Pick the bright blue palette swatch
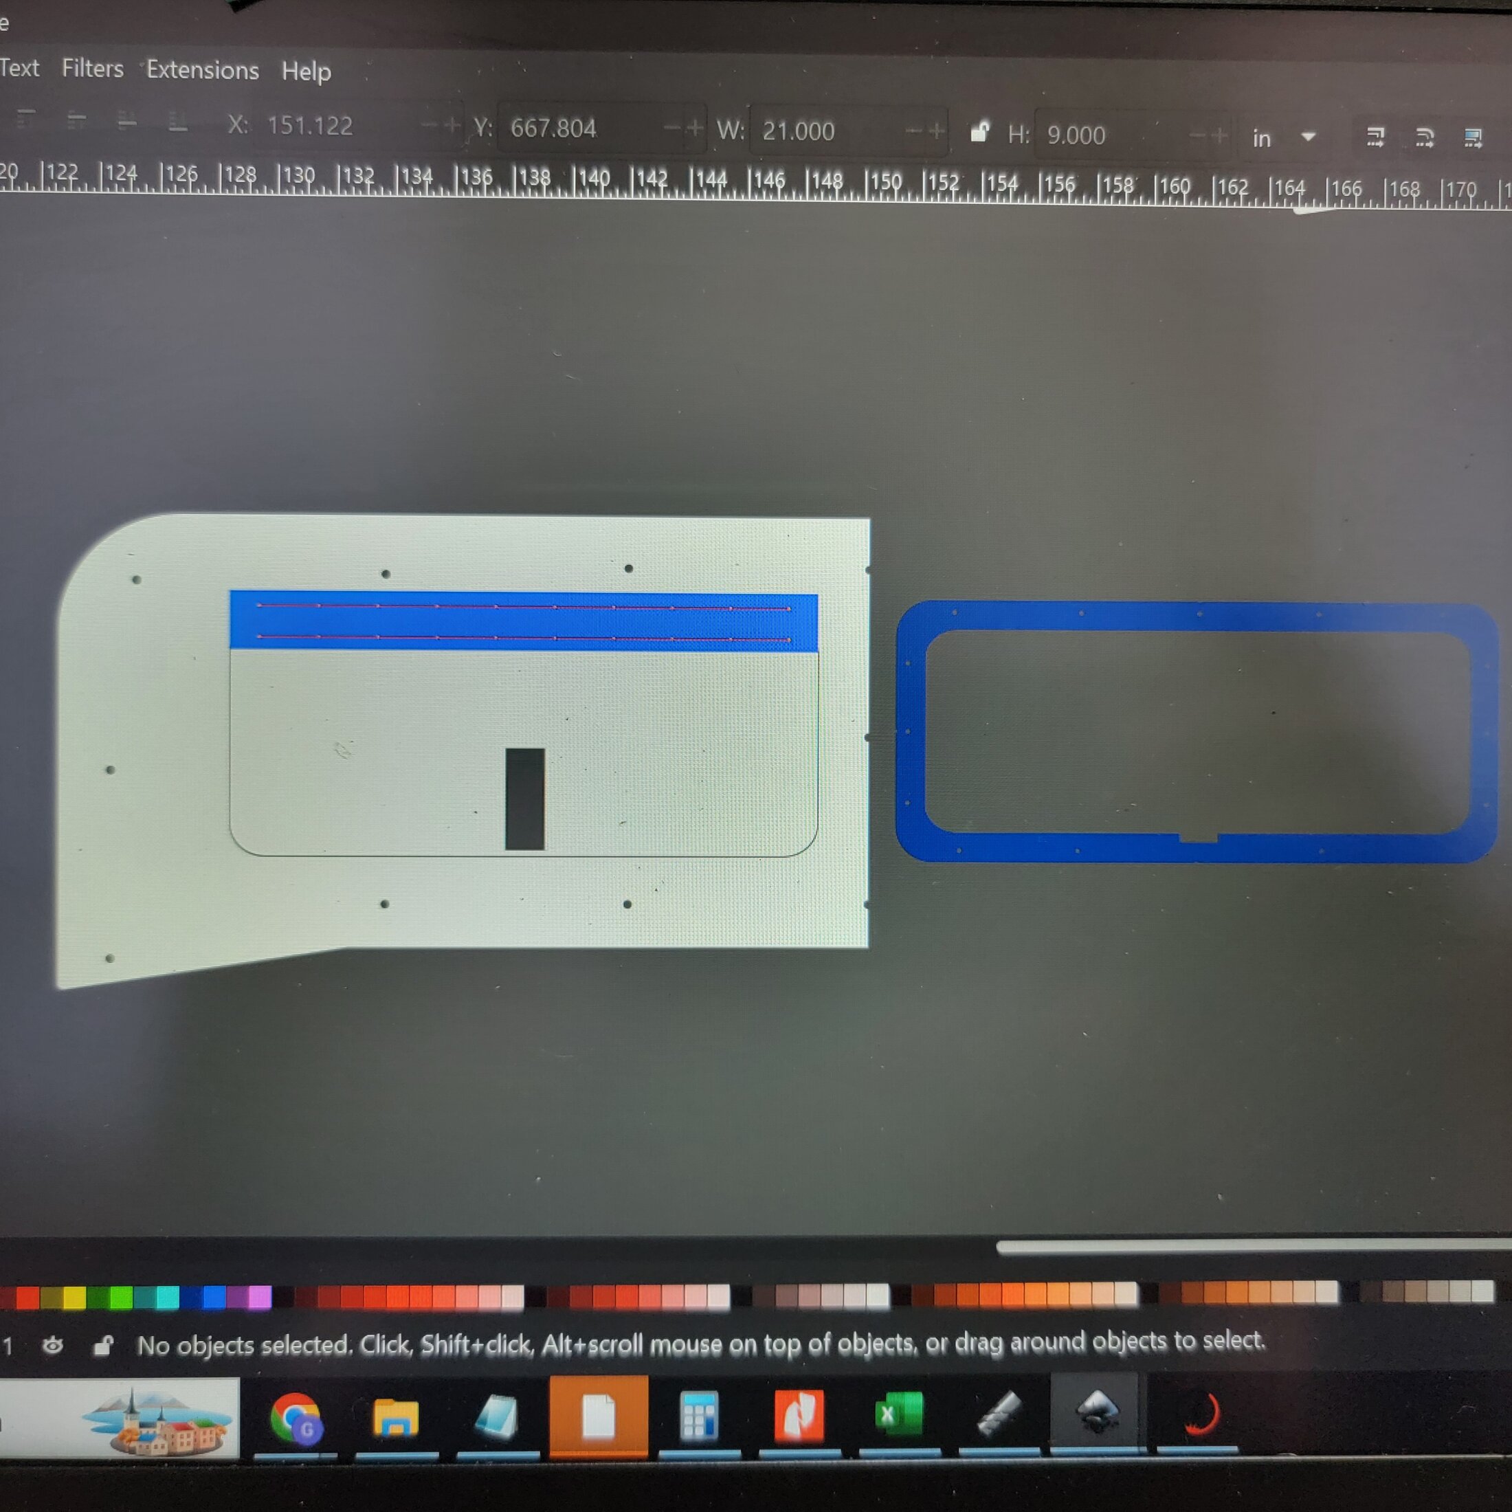This screenshot has width=1512, height=1512. pyautogui.click(x=214, y=1297)
